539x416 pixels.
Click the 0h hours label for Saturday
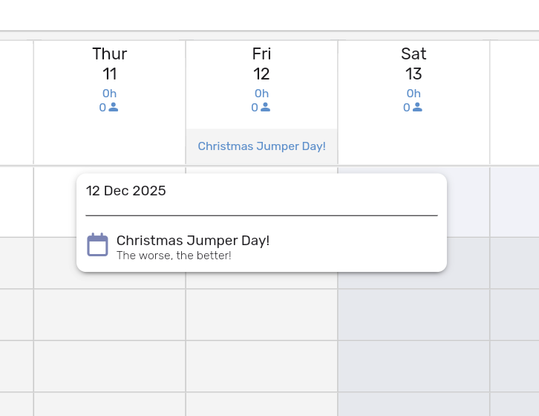tap(414, 94)
